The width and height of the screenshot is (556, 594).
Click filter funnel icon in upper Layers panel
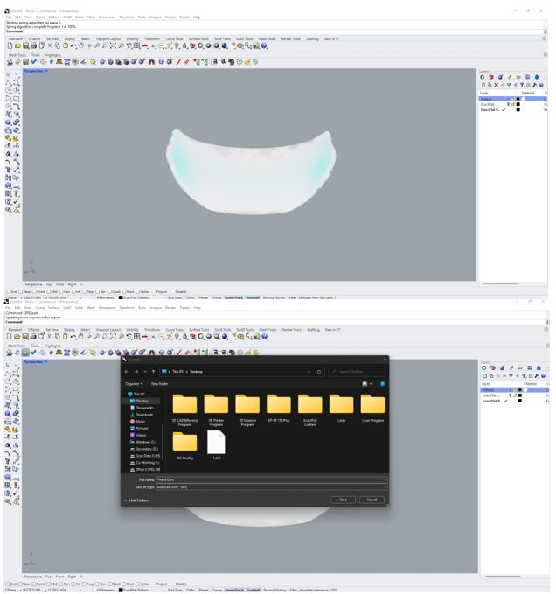click(522, 85)
